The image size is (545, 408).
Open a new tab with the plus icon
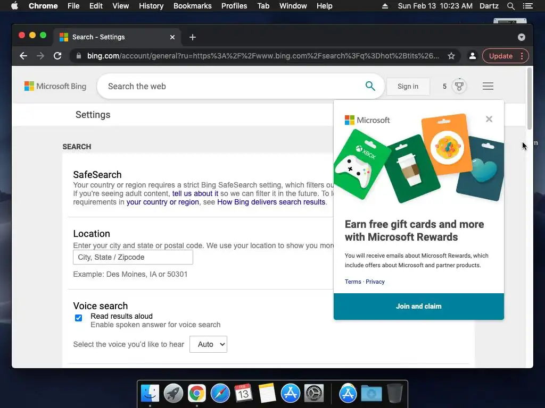click(x=193, y=37)
